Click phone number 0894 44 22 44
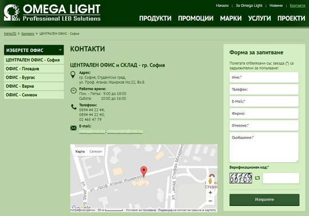The width and height of the screenshot is (309, 216). 92,110
